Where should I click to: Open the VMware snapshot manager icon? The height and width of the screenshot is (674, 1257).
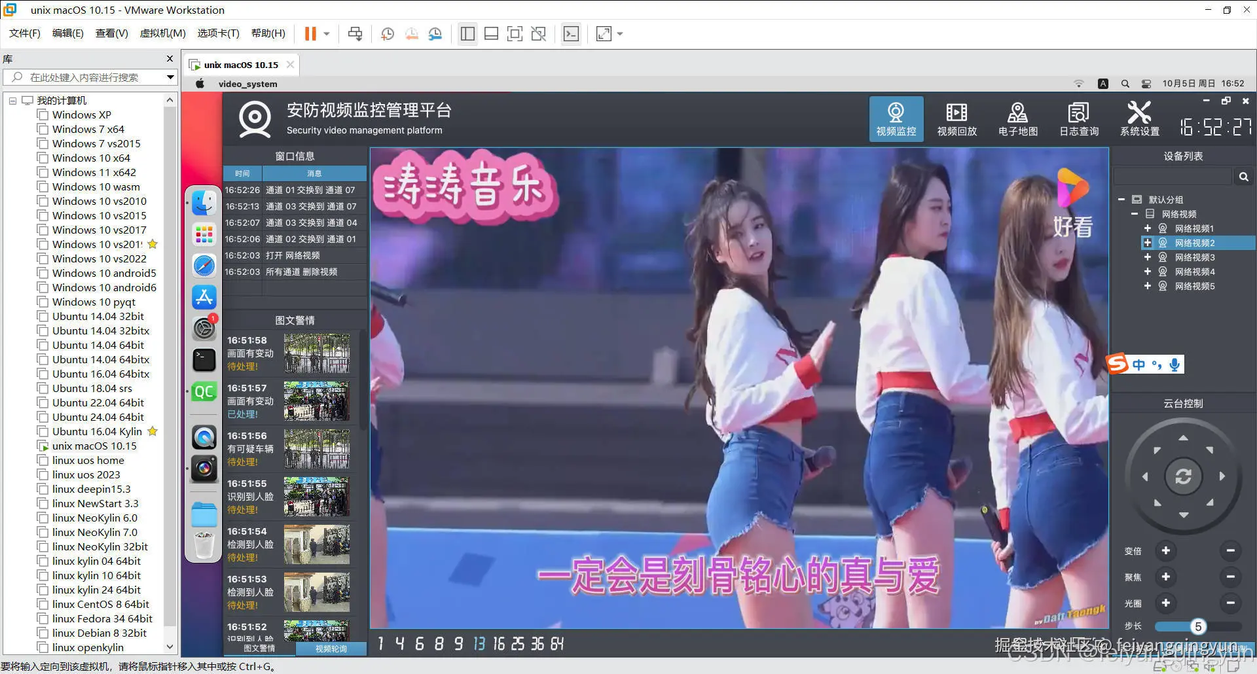tap(435, 33)
